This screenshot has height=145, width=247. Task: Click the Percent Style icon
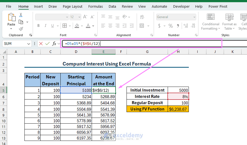[x=171, y=26]
